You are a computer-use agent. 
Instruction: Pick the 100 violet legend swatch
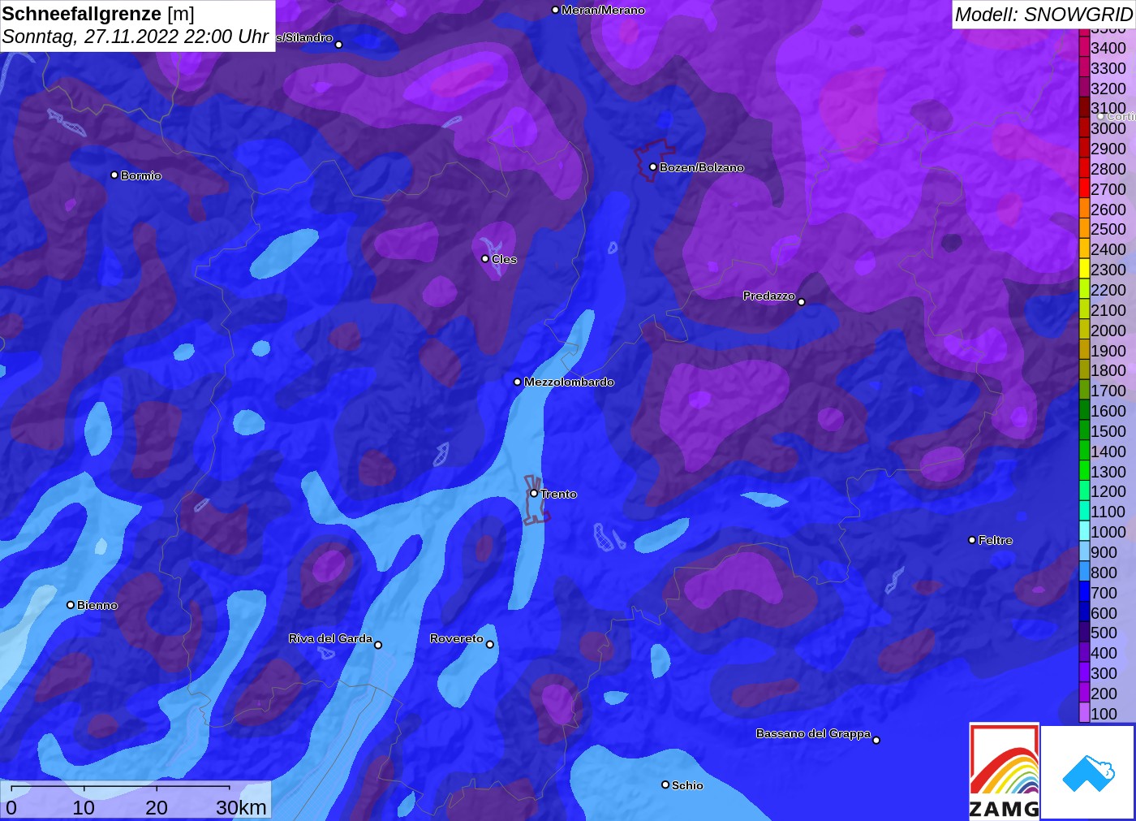tap(1084, 713)
